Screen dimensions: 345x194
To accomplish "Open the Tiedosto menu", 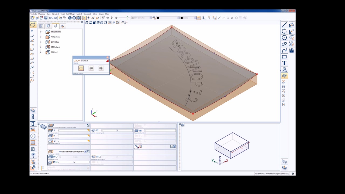I will point(33,14).
